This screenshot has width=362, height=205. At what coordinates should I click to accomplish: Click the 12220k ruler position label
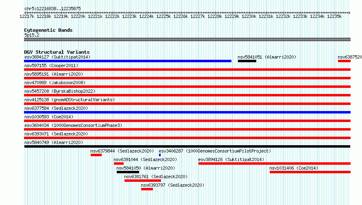pos(78,17)
